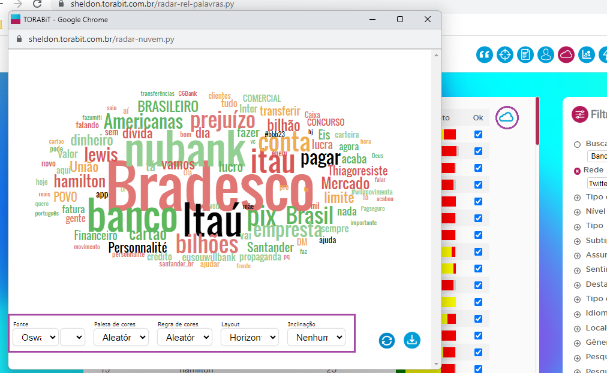Click the word "dinheiro" in the word cloud
The image size is (607, 373).
pyautogui.click(x=92, y=140)
